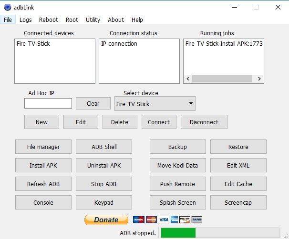The width and height of the screenshot is (289, 239).
Task: Click the Install APK button
Action: pyautogui.click(x=43, y=166)
